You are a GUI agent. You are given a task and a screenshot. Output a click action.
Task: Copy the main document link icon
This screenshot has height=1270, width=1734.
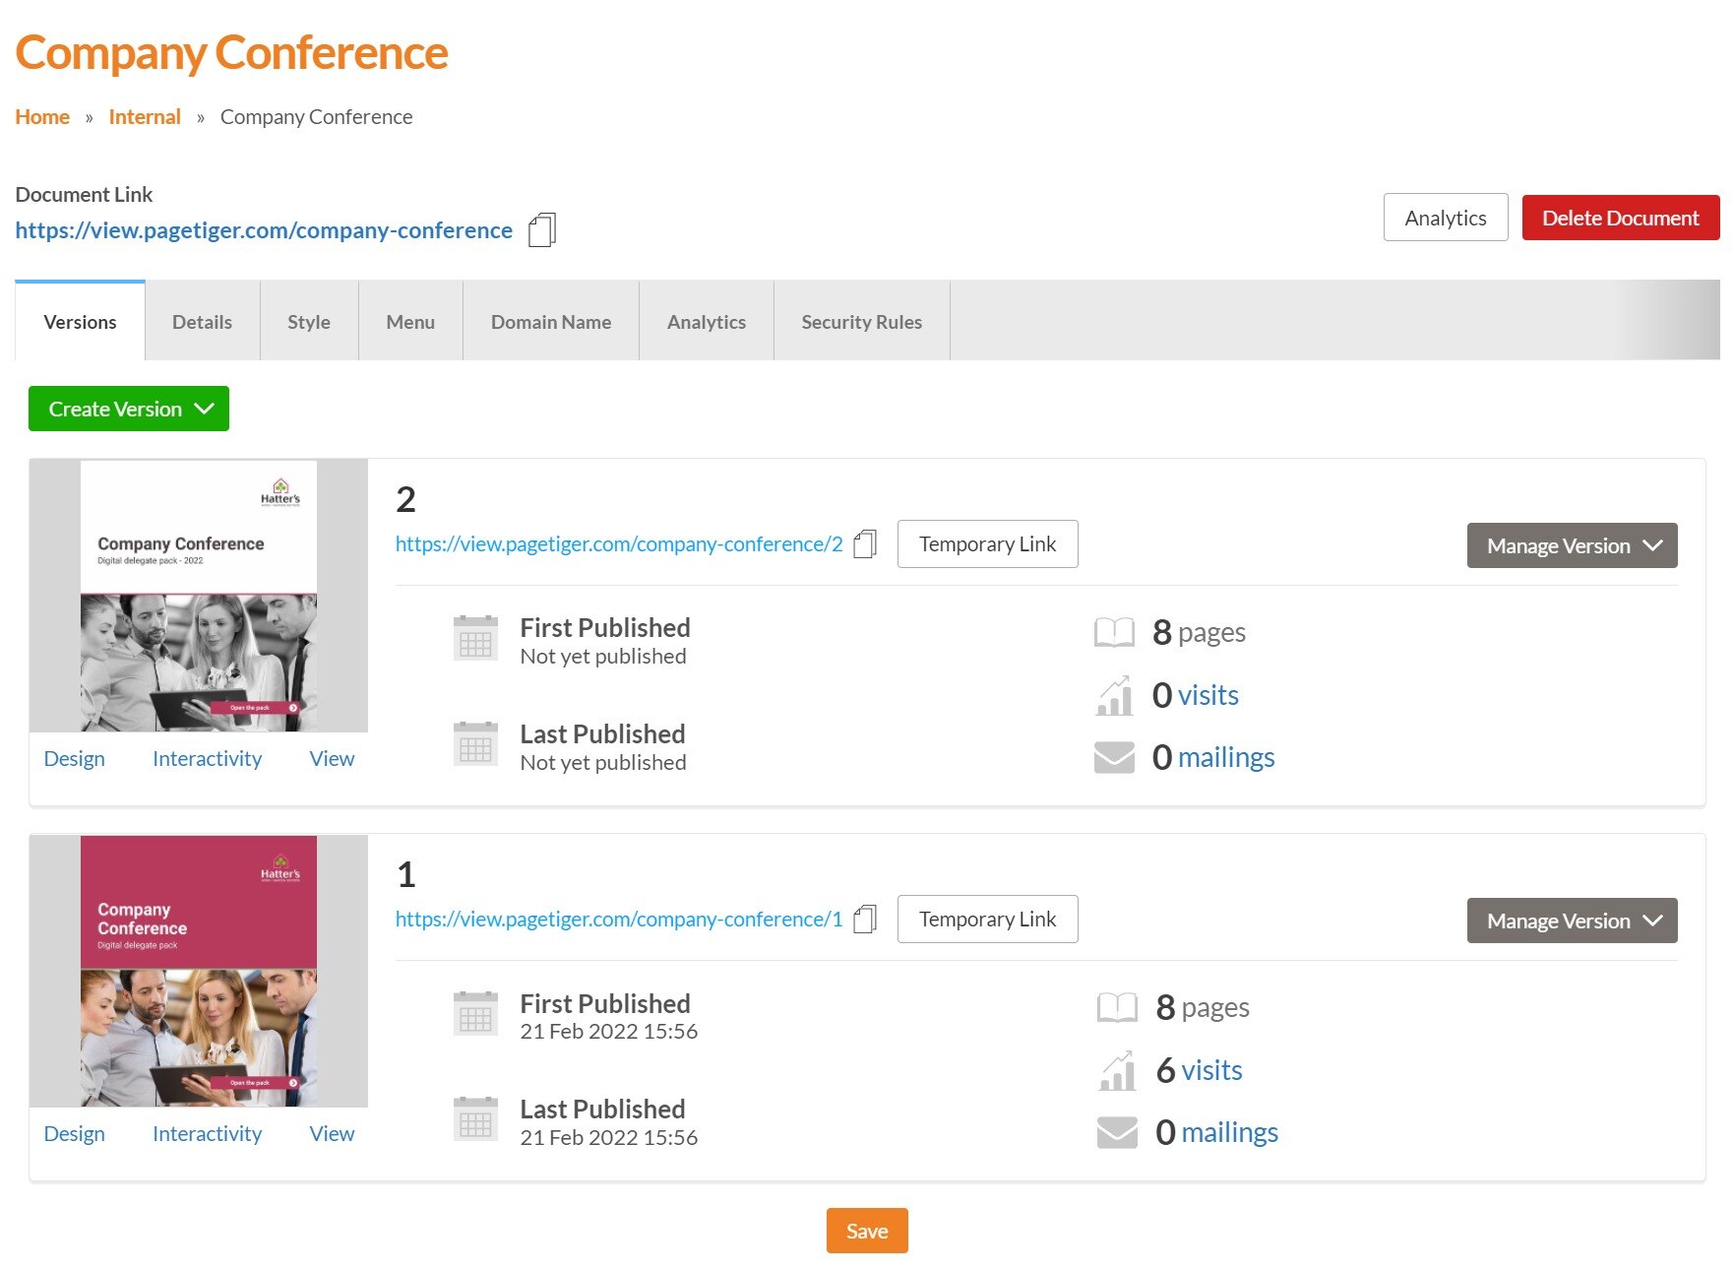pyautogui.click(x=541, y=230)
